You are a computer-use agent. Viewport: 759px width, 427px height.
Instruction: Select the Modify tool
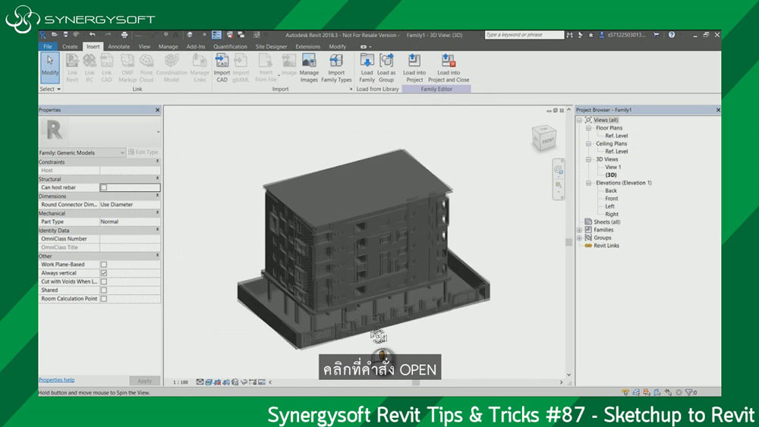(49, 68)
